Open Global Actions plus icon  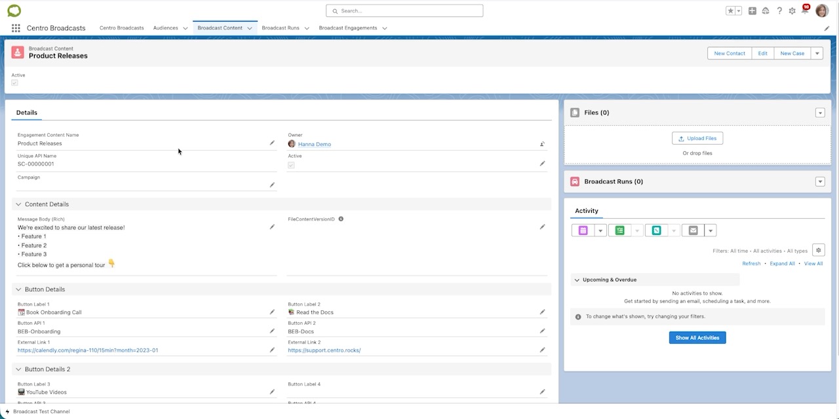[x=752, y=11]
